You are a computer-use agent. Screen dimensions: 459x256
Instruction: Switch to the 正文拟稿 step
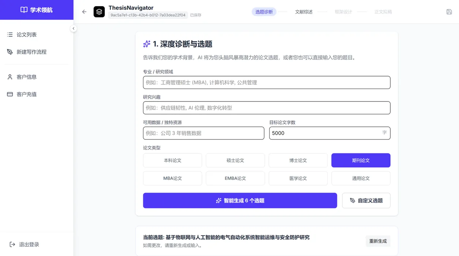coord(383,12)
